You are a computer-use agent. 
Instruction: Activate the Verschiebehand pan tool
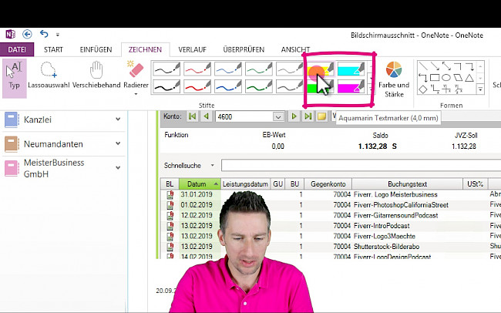click(96, 76)
